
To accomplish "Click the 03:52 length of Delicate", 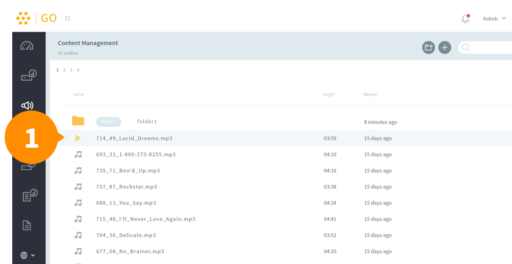I will coord(330,236).
